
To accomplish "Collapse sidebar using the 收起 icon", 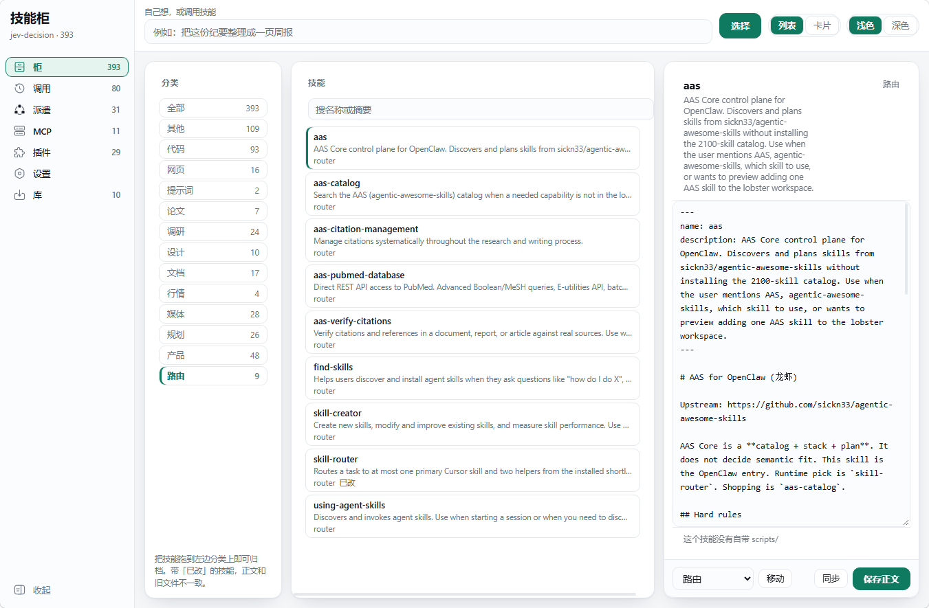I will tap(19, 589).
